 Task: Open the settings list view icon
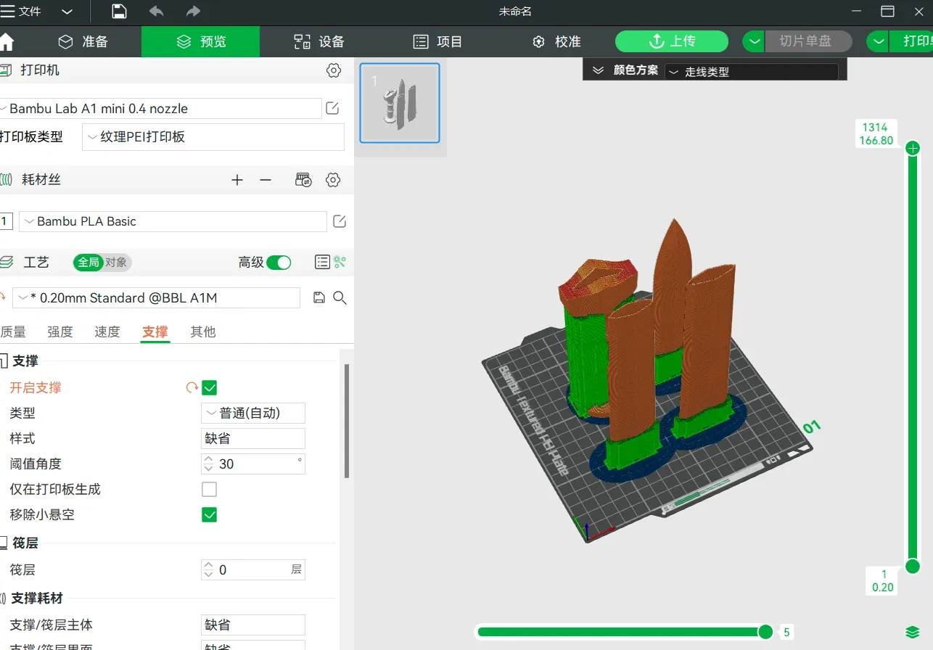pyautogui.click(x=322, y=262)
